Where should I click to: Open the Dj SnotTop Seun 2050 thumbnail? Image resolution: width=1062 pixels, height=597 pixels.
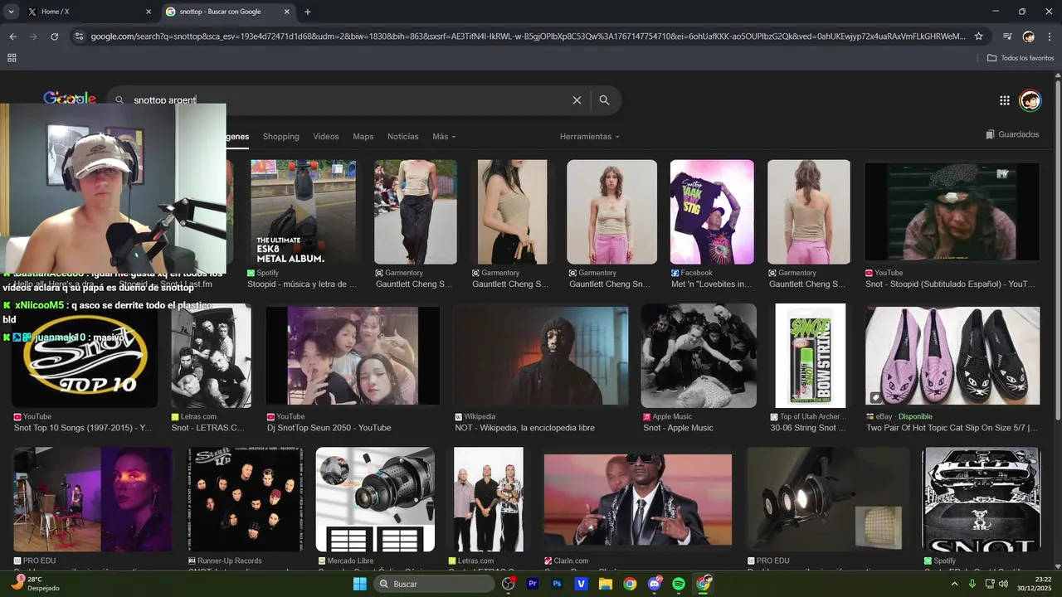353,357
